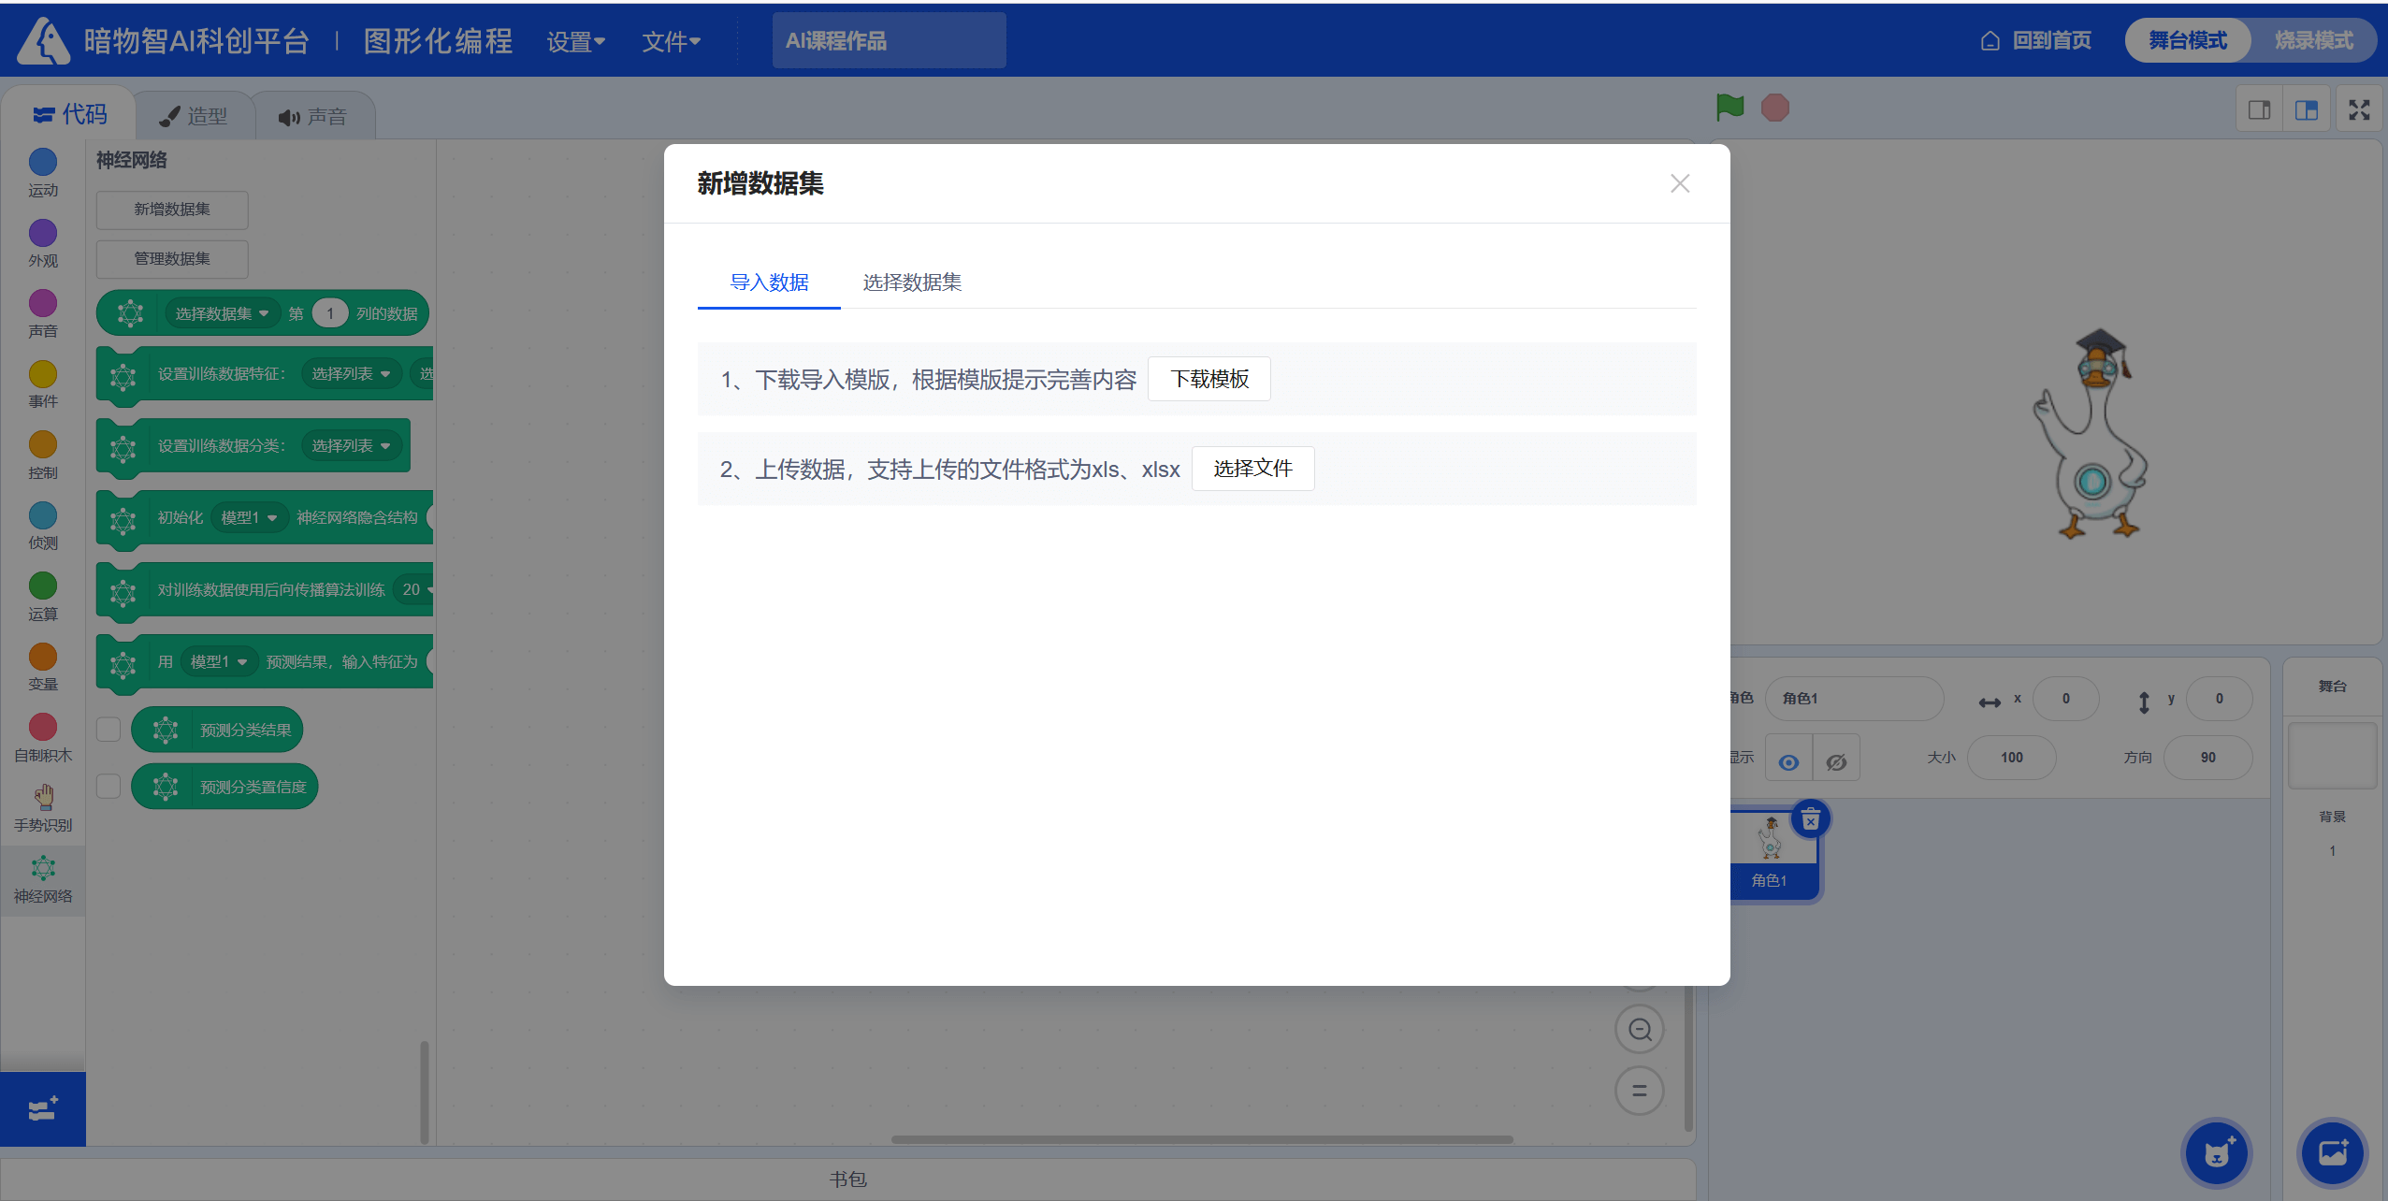Check the 预测分类结果 checkbox
The height and width of the screenshot is (1201, 2388).
(109, 730)
